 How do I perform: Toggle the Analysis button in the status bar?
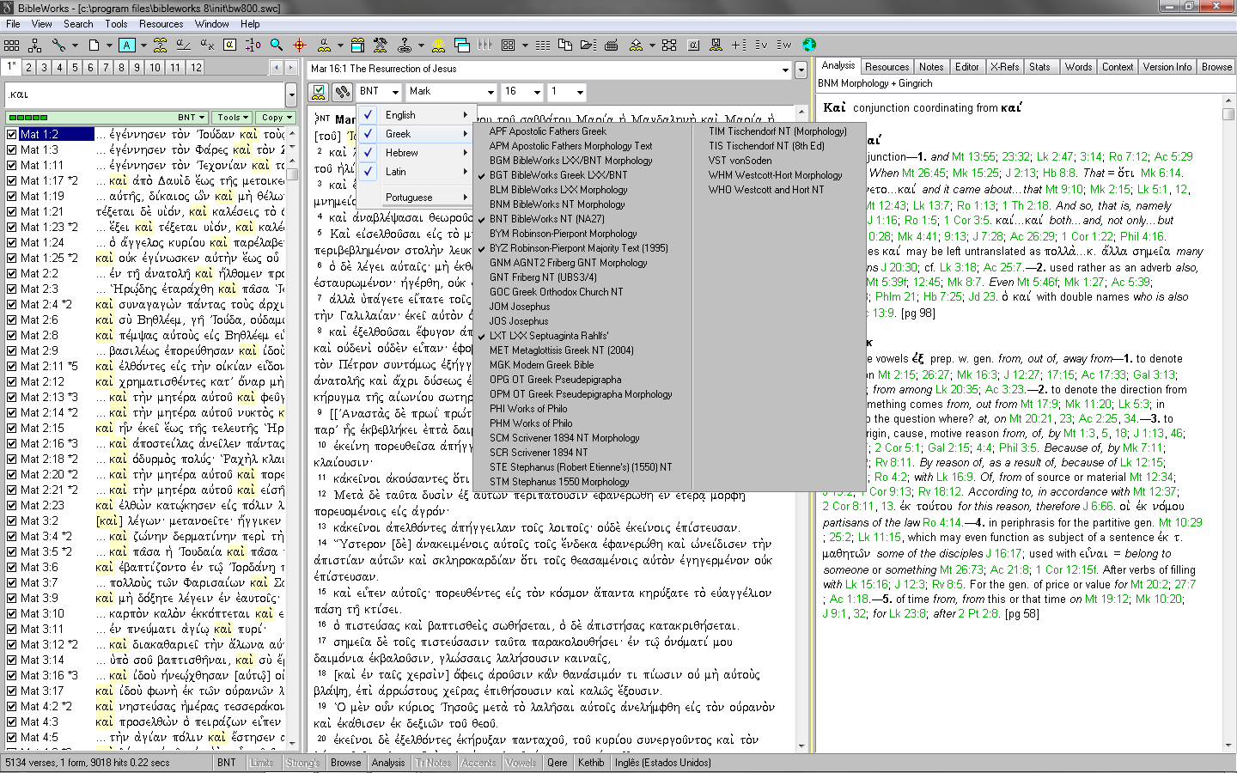click(x=388, y=762)
